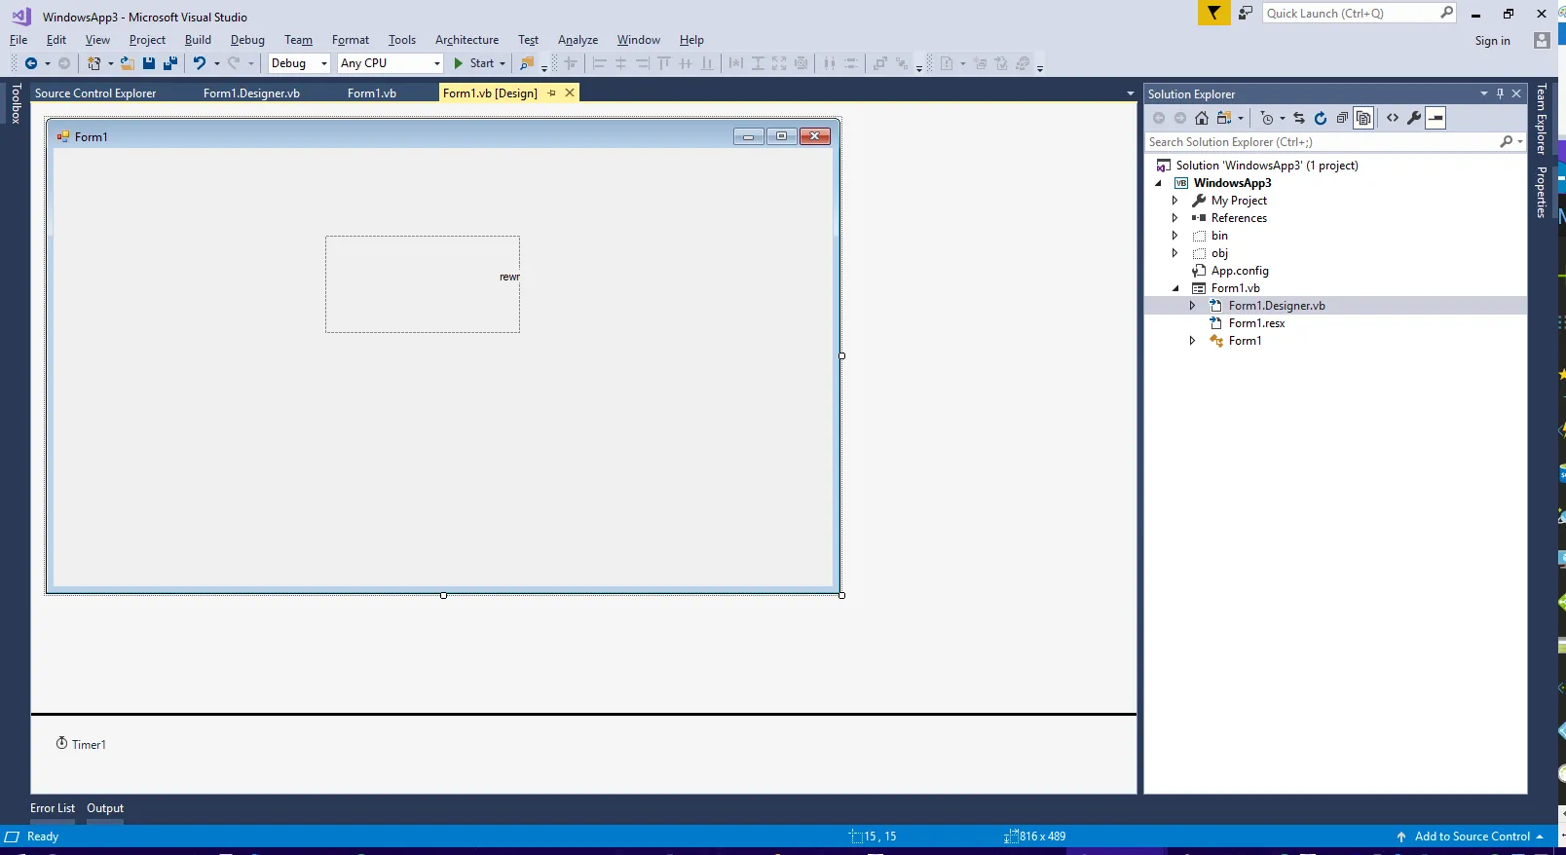Refresh the Solution Explorer
The height and width of the screenshot is (855, 1566).
pyautogui.click(x=1321, y=118)
